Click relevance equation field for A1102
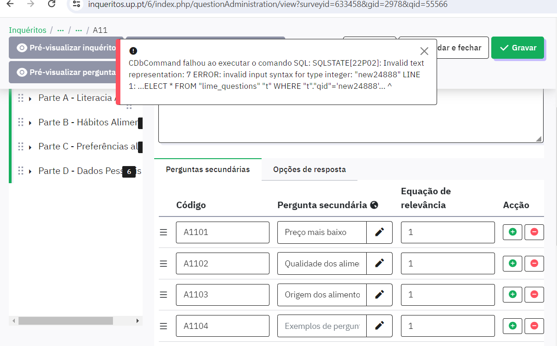Image resolution: width=557 pixels, height=346 pixels. [448, 264]
